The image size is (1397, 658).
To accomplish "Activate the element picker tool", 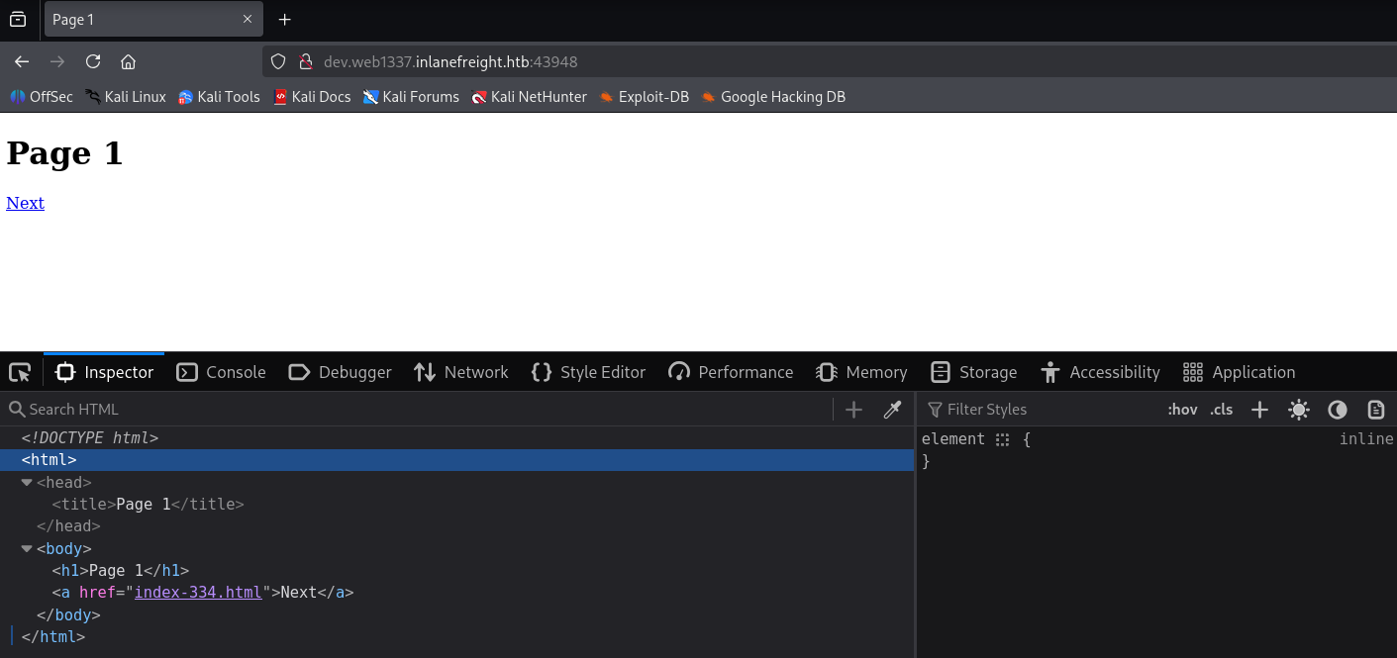I will (x=20, y=372).
